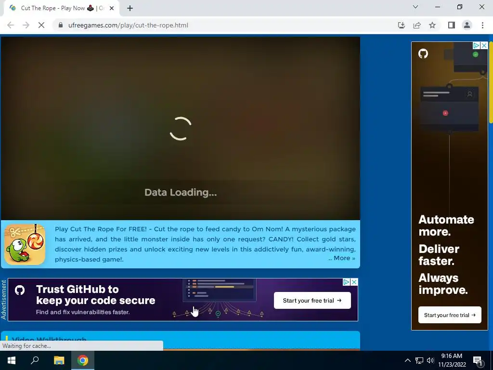Screen dimensions: 493x370
Task: Click Start your free trial in banner ad
Action: [312, 301]
